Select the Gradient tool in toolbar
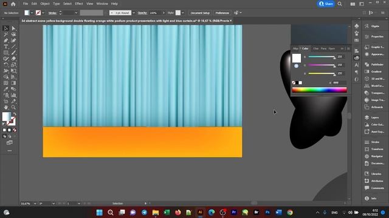 [x=13, y=83]
